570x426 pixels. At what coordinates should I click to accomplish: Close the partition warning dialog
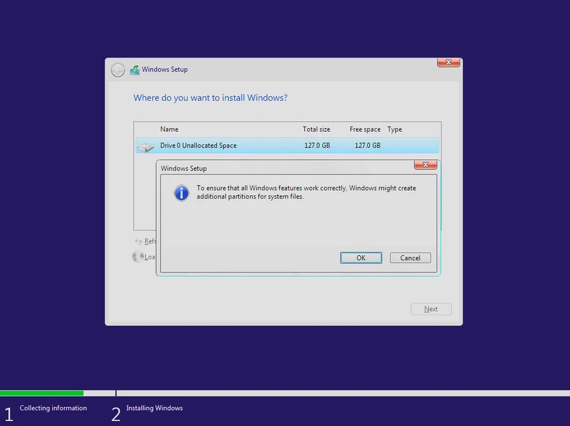(x=425, y=165)
